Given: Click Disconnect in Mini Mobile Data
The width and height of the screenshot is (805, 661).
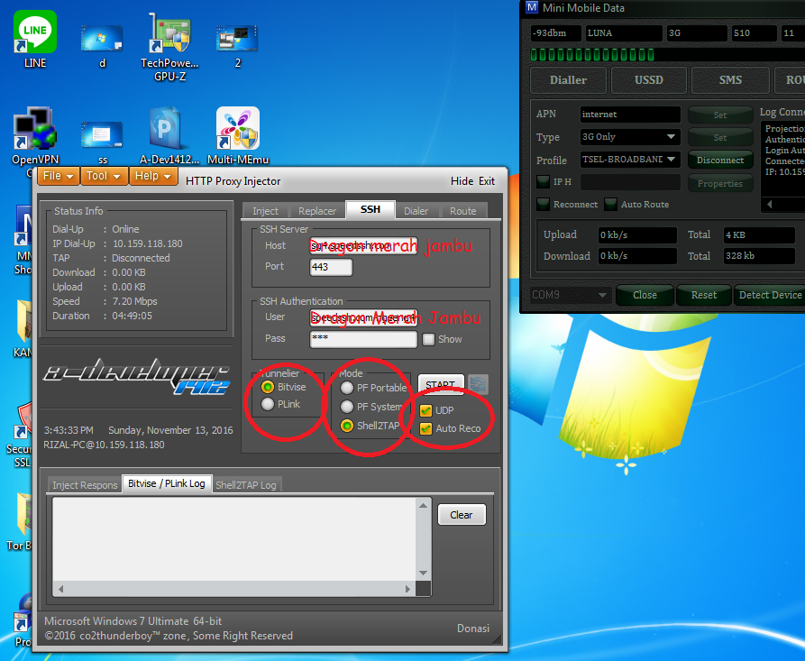Looking at the screenshot, I should pyautogui.click(x=720, y=160).
